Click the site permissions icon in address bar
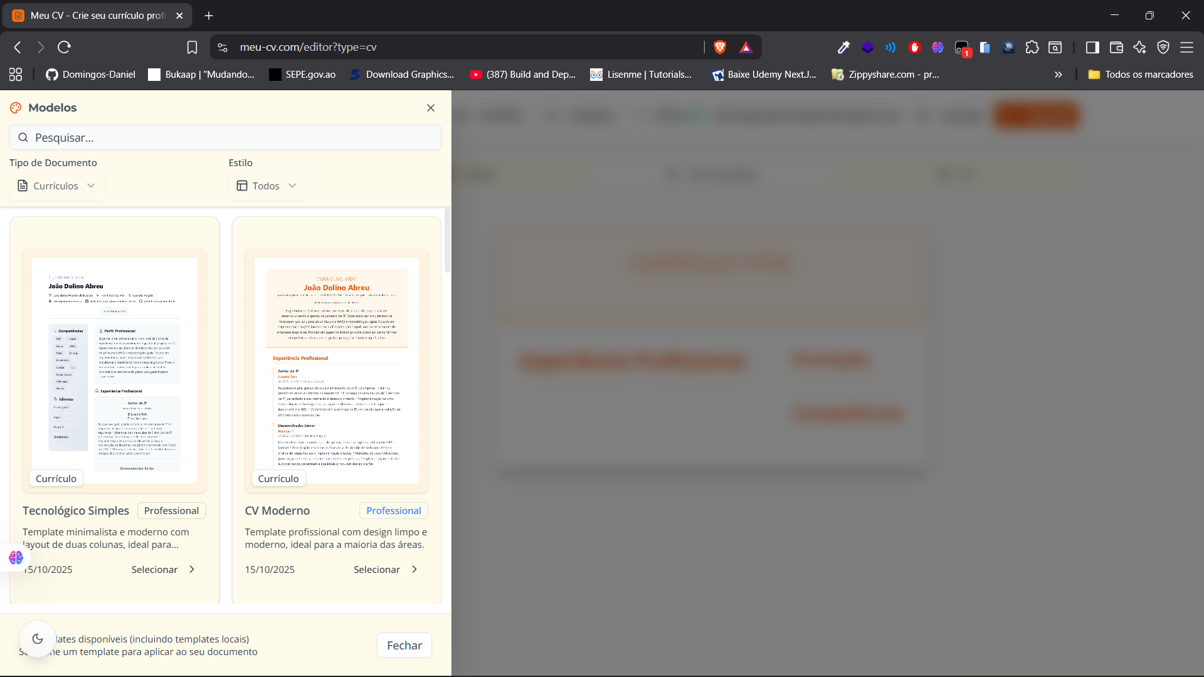This screenshot has width=1204, height=677. click(x=221, y=47)
